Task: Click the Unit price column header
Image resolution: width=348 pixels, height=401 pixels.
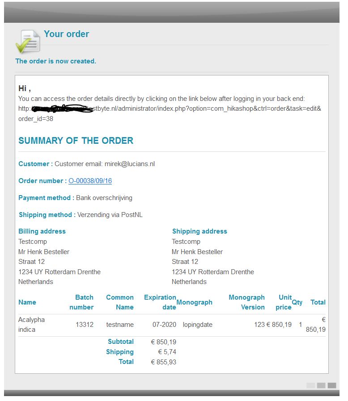Action: tap(284, 302)
